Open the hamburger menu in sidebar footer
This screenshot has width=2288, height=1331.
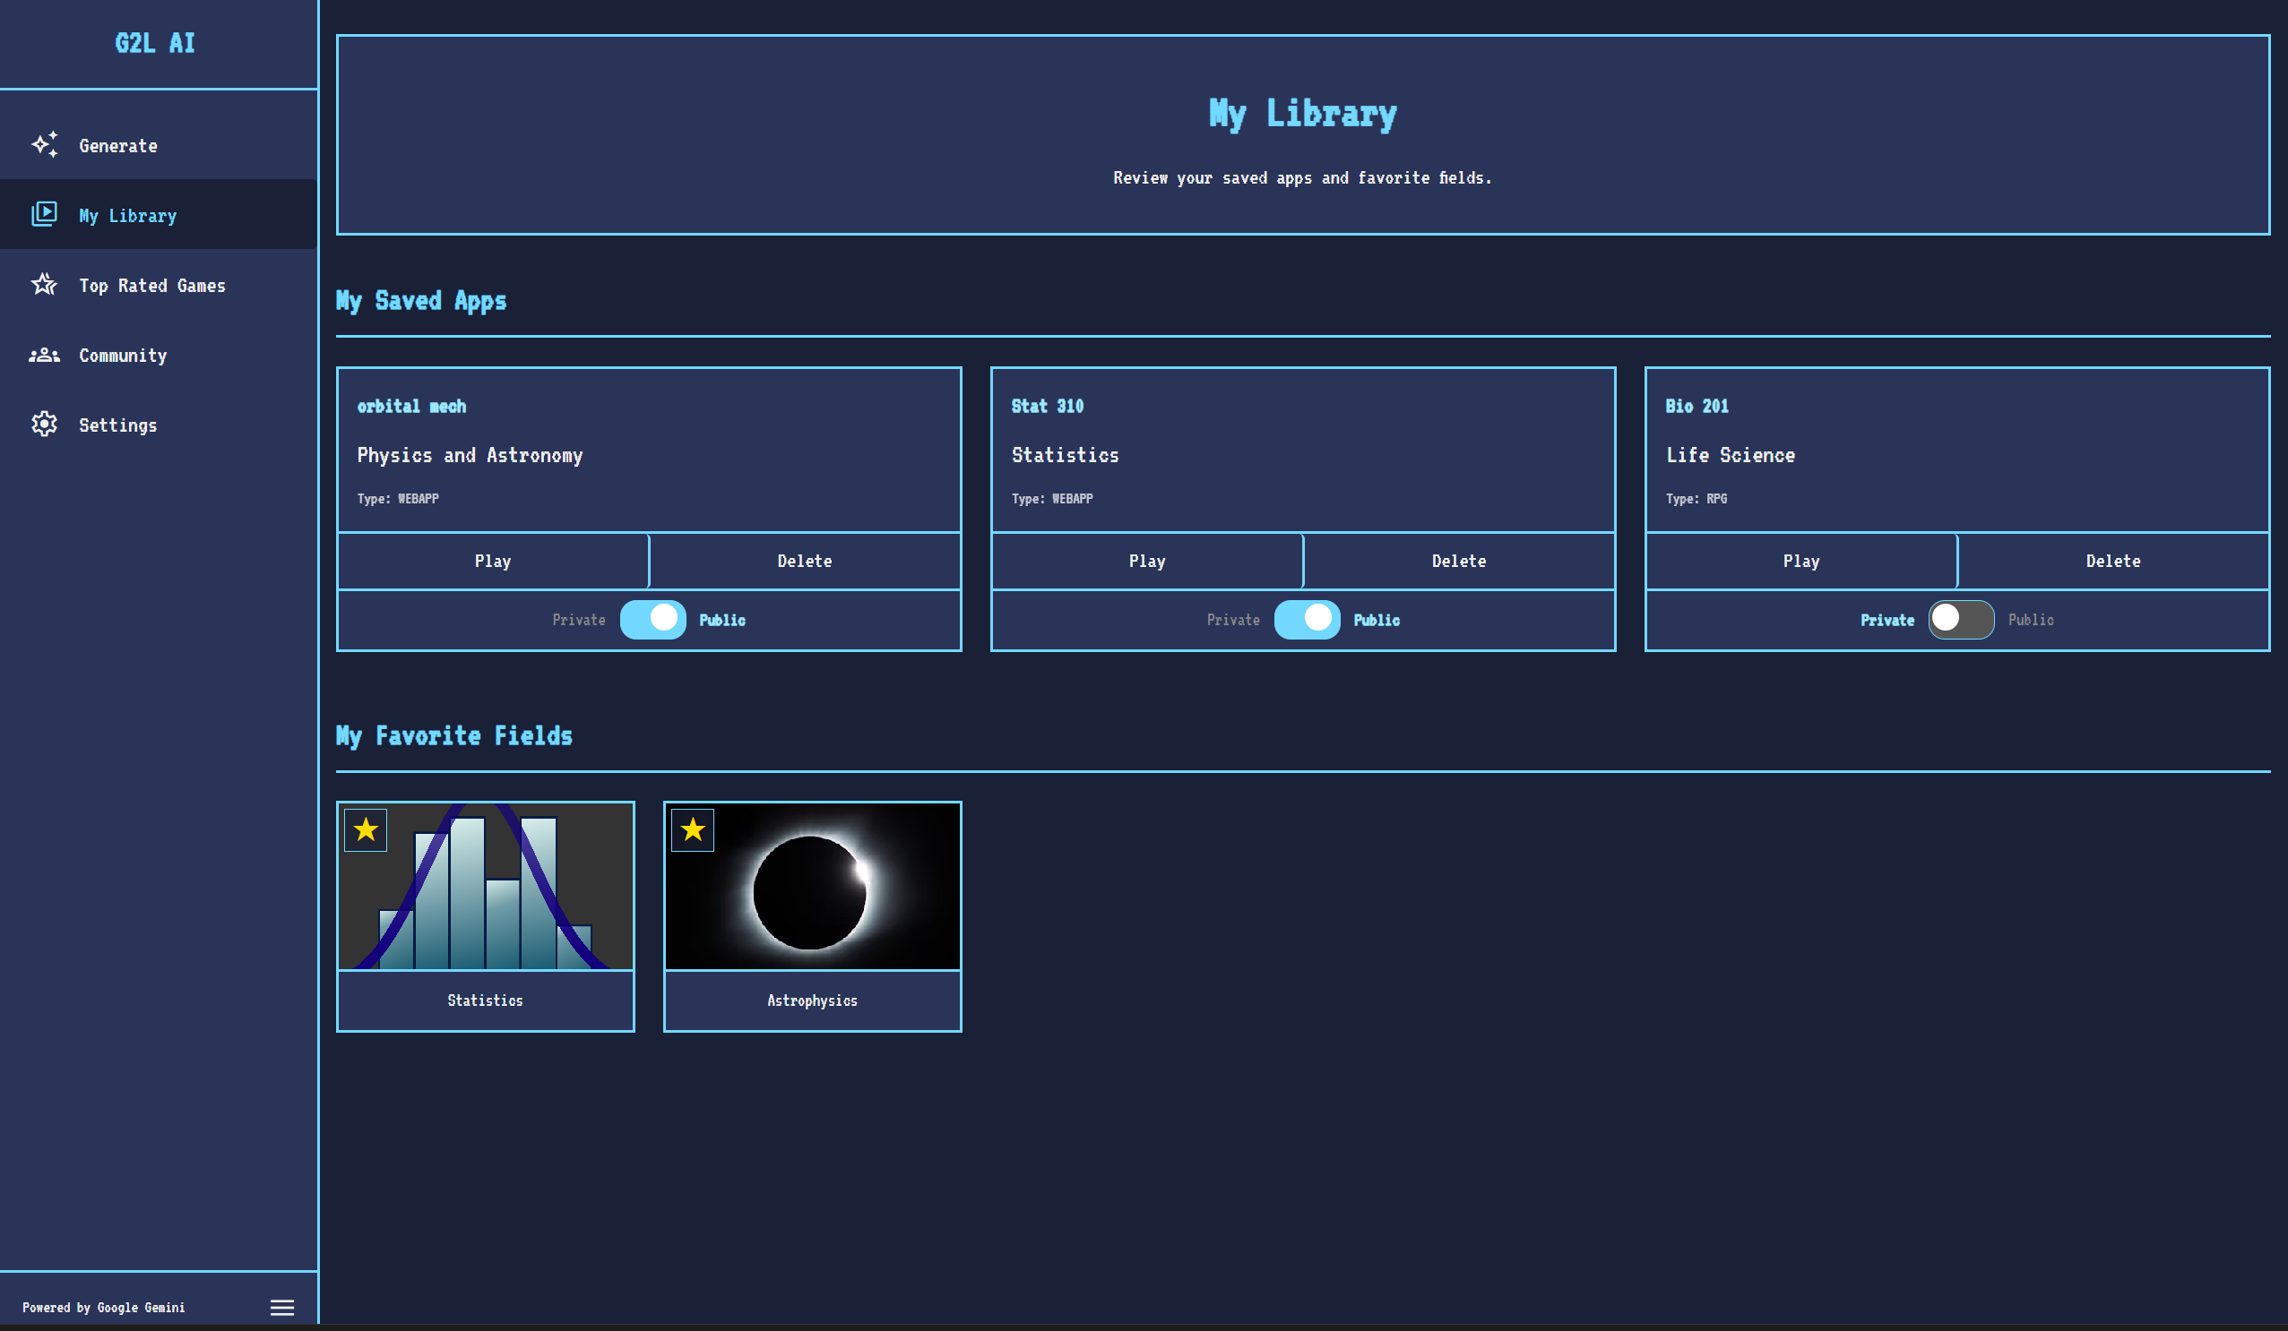click(x=282, y=1308)
